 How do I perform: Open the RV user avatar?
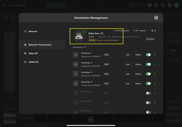170,5
